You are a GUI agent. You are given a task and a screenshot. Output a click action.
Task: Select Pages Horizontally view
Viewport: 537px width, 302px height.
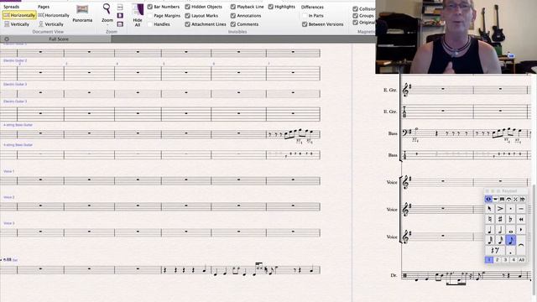tap(54, 15)
